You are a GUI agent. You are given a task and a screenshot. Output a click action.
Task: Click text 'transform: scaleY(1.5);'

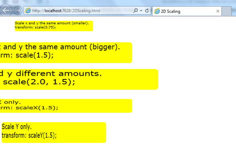tap(29, 135)
